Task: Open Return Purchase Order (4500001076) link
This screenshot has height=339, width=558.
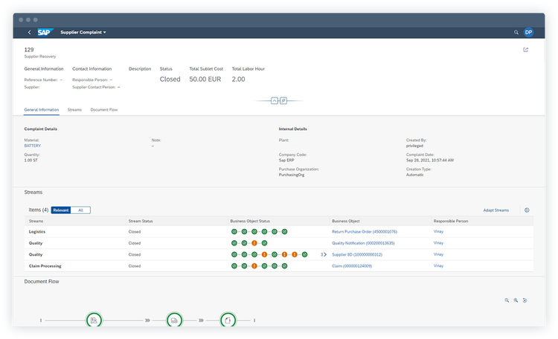Action: point(365,231)
